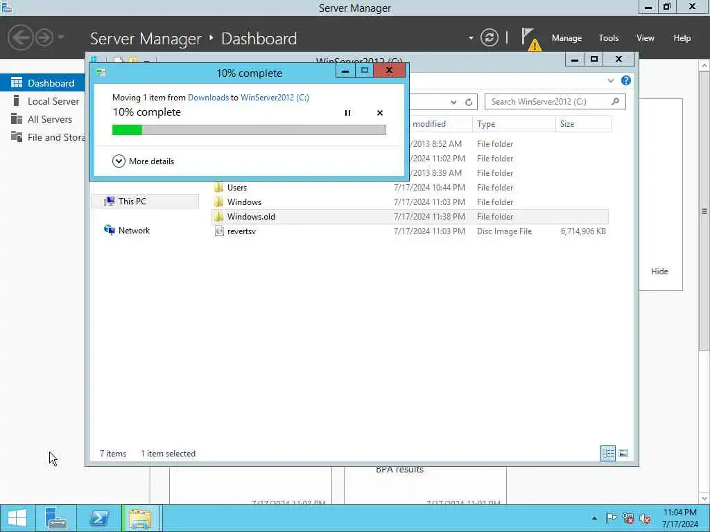Open the Manage menu
Image resolution: width=710 pixels, height=532 pixels.
coord(566,38)
